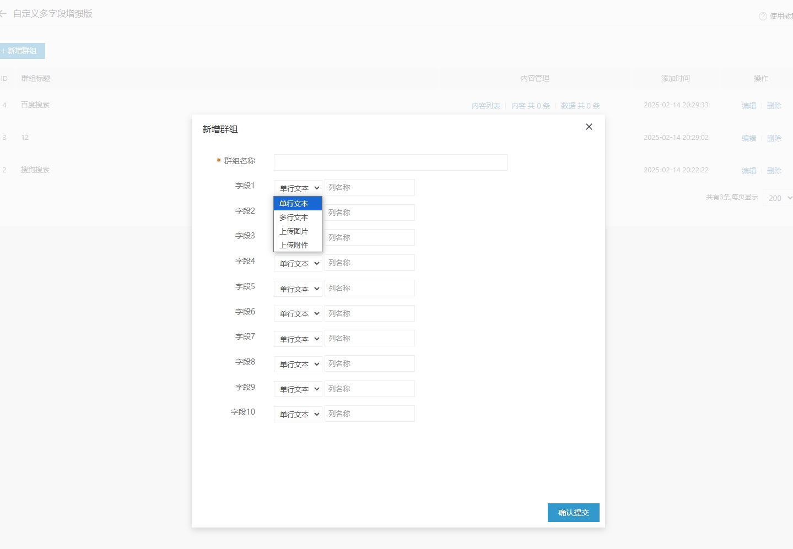The width and height of the screenshot is (793, 549).
Task: Expand the 字段10 type dropdown
Action: click(298, 414)
